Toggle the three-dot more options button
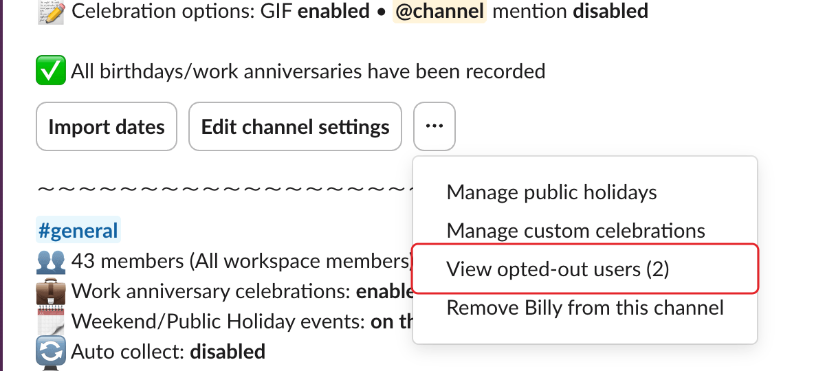The image size is (825, 371). [x=434, y=126]
